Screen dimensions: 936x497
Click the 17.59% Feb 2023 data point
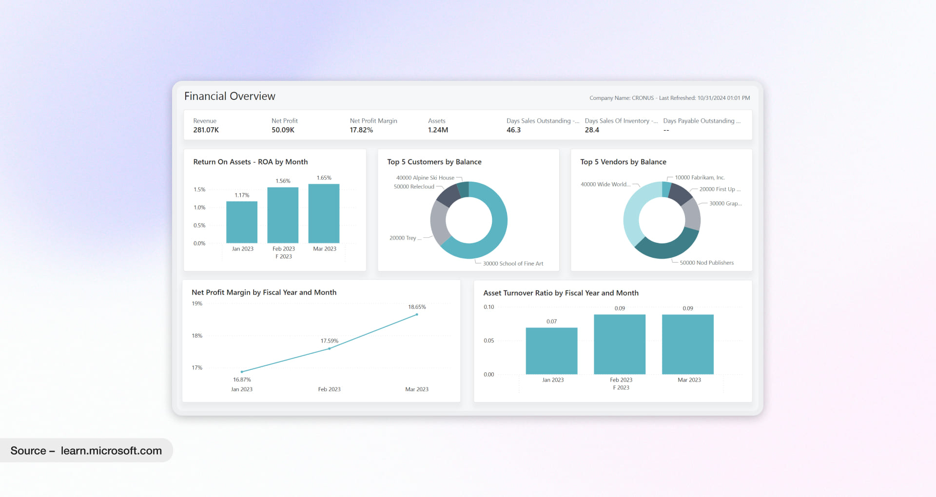330,348
